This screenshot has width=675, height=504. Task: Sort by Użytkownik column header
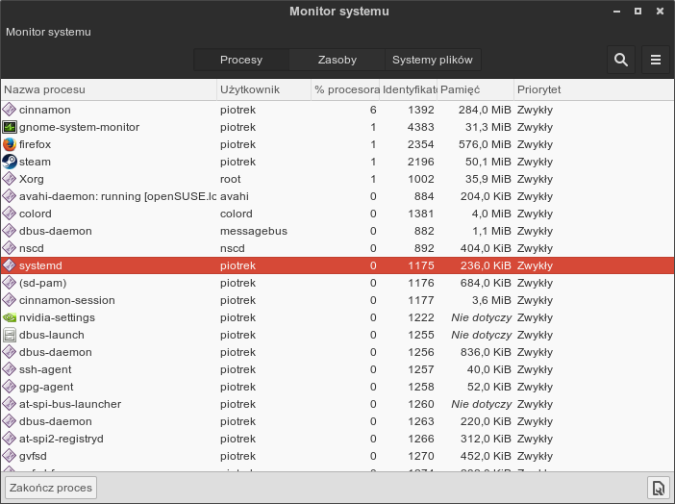click(263, 89)
